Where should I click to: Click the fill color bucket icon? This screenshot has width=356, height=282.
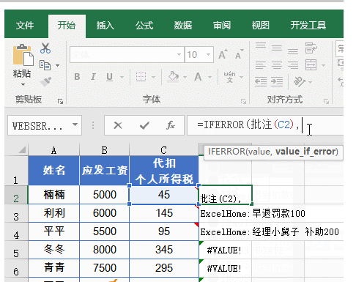point(173,77)
